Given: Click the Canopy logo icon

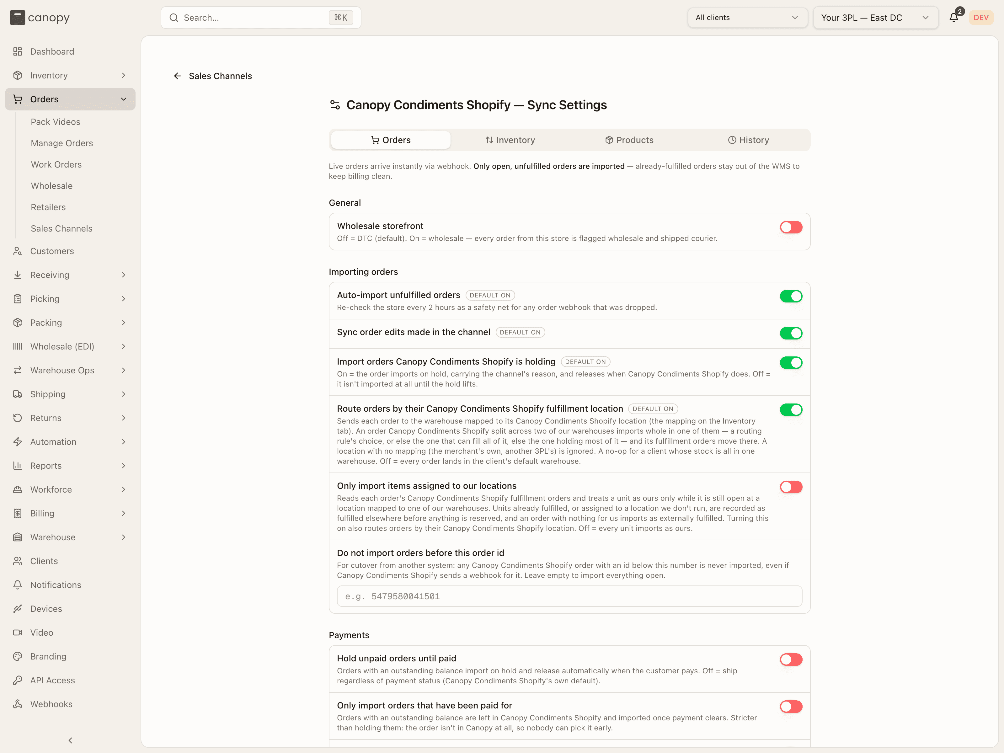Looking at the screenshot, I should click(17, 18).
